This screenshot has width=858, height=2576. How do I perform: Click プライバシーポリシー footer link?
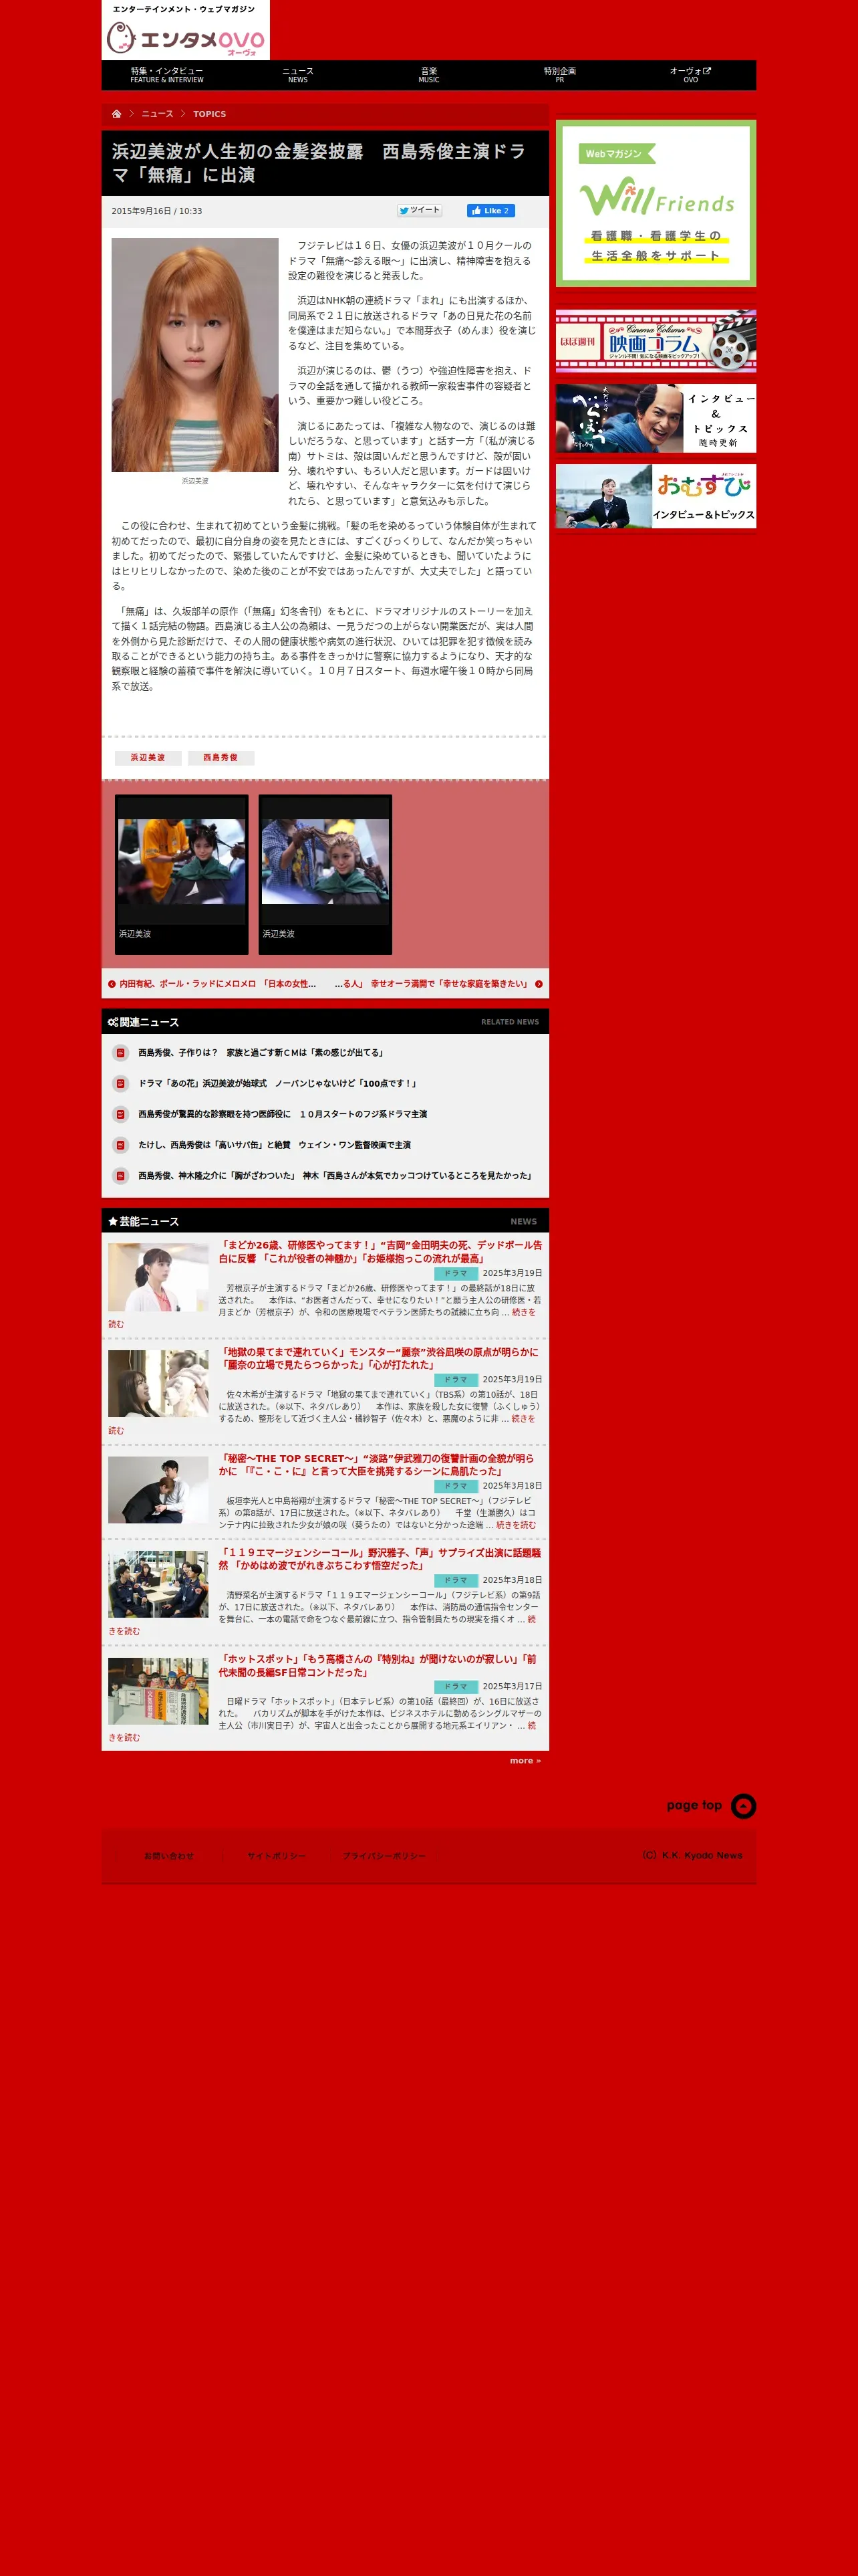[x=384, y=1856]
